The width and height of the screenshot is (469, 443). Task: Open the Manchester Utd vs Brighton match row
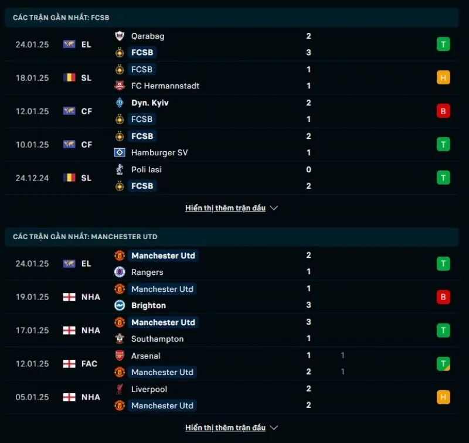coord(235,297)
